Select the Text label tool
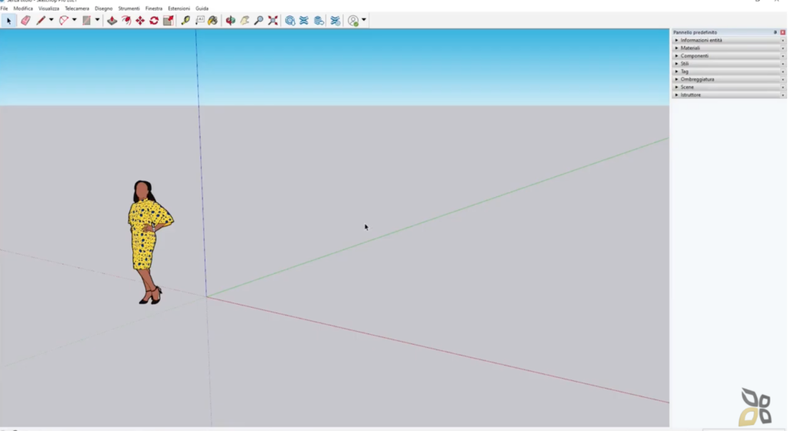788x431 pixels. (x=199, y=21)
